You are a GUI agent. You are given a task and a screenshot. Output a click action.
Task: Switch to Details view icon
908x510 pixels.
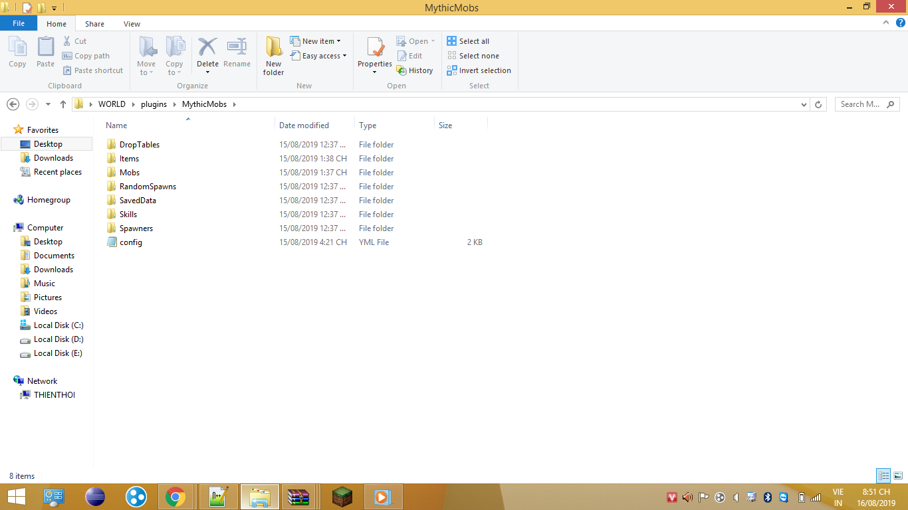[883, 475]
